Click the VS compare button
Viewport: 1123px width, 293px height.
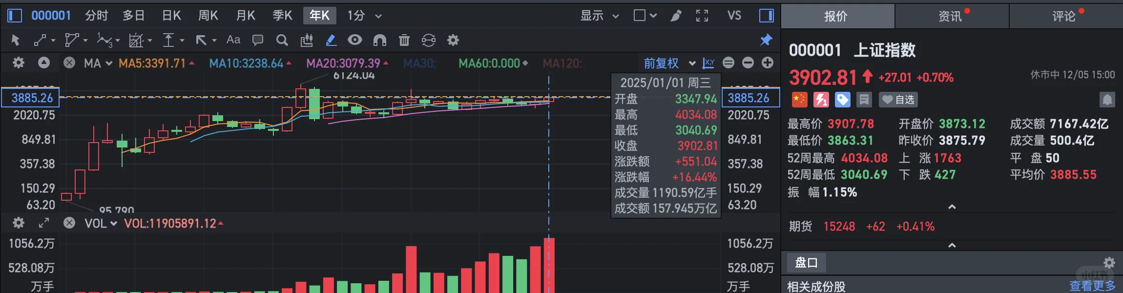[734, 16]
